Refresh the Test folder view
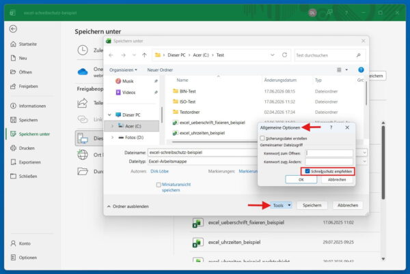This screenshot has width=410, height=274. [284, 55]
